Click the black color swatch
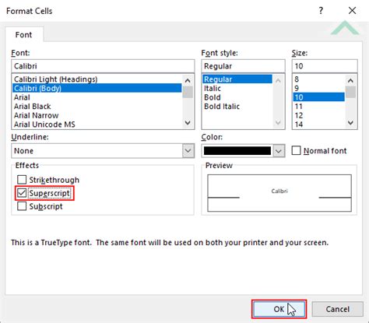 coord(237,151)
